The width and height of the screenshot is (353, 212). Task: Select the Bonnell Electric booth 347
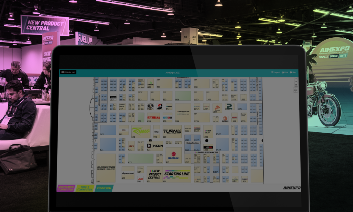point(122,107)
